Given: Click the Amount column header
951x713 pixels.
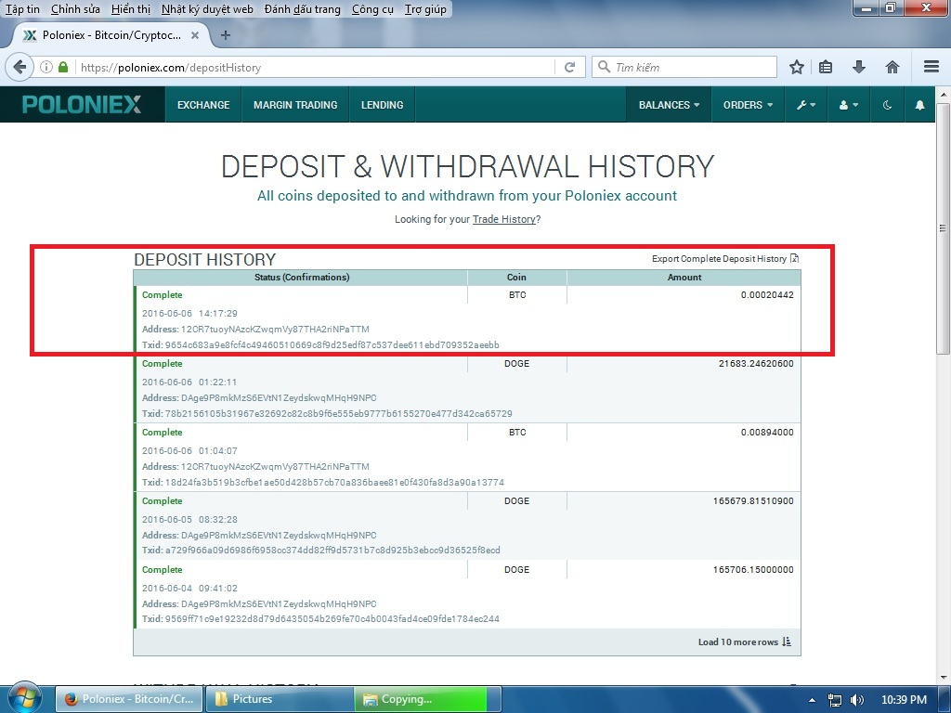Looking at the screenshot, I should (x=684, y=277).
